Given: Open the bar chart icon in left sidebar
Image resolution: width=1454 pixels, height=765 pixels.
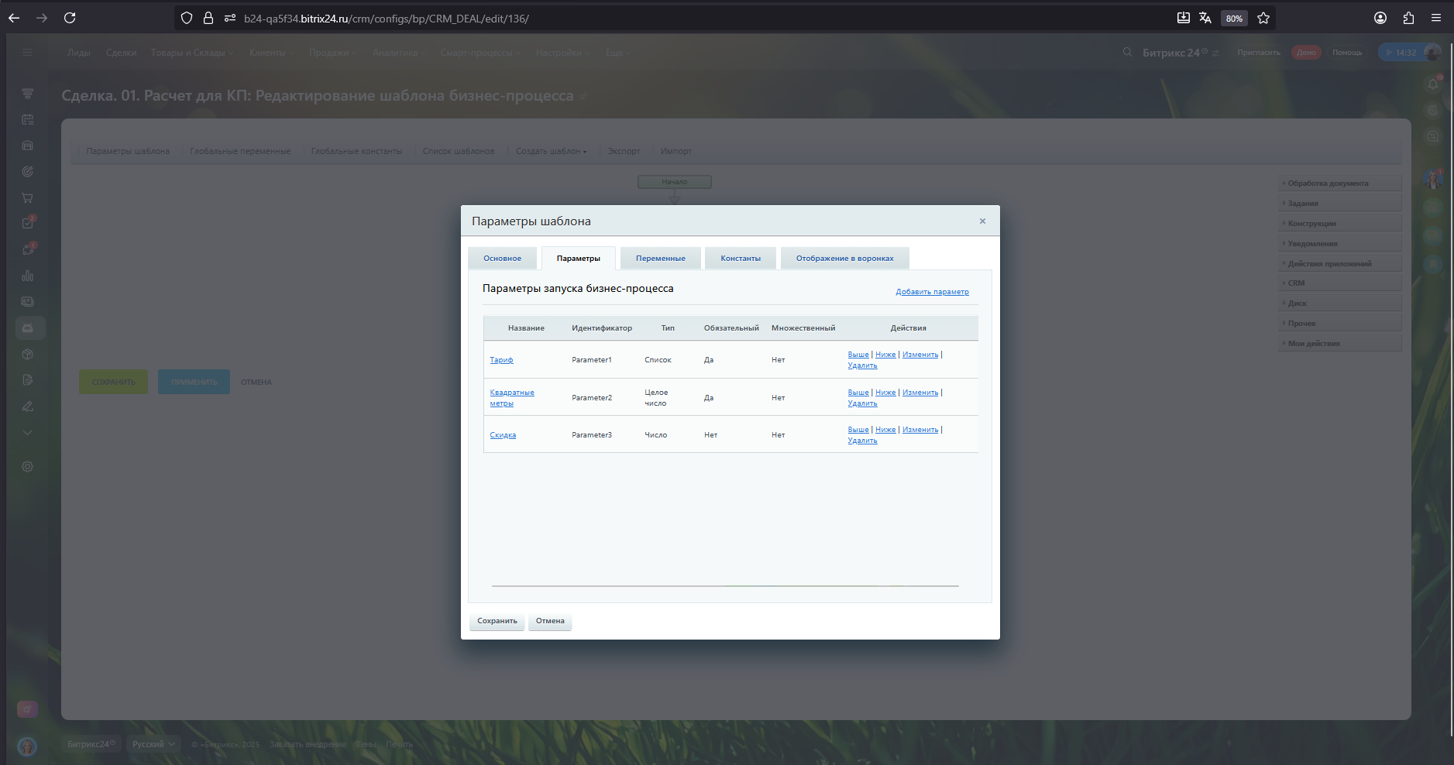Looking at the screenshot, I should click(x=27, y=276).
